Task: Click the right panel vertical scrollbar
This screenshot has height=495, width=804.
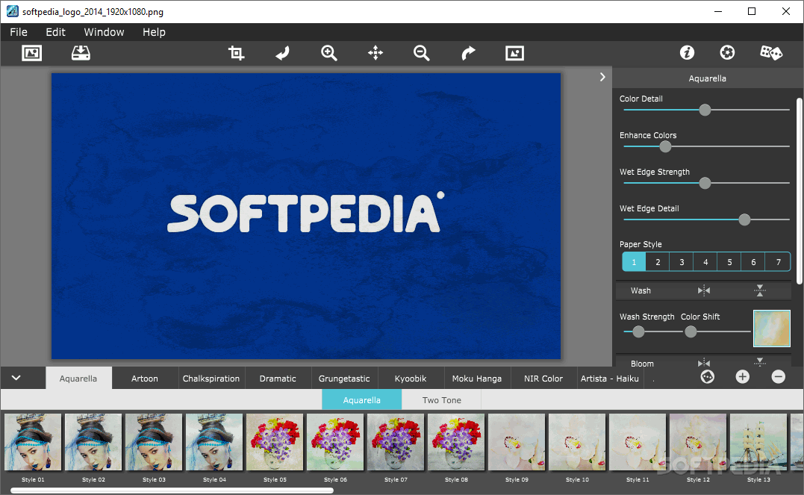Action: pyautogui.click(x=799, y=191)
